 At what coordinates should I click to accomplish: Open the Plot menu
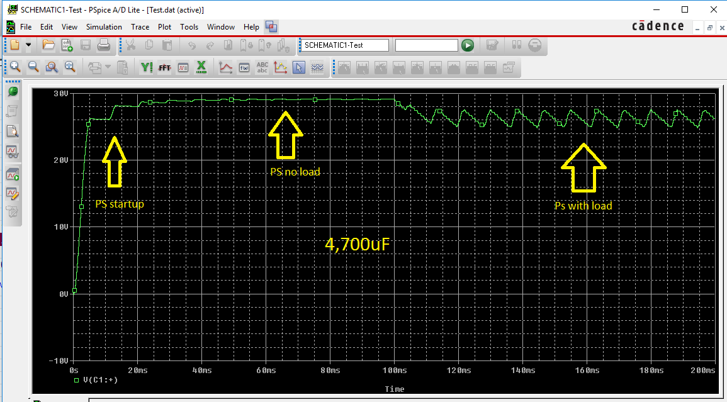click(x=164, y=27)
